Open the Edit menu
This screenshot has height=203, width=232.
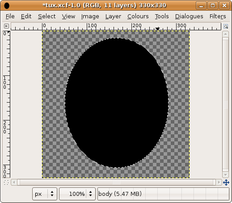26,16
